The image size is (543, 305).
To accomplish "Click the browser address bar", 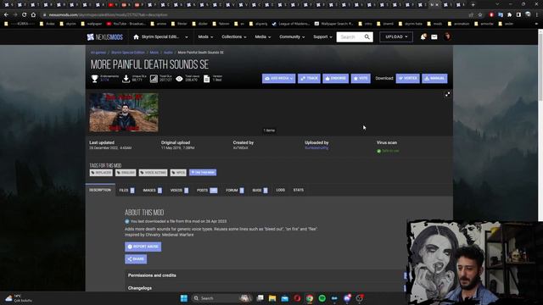I will coord(256,15).
